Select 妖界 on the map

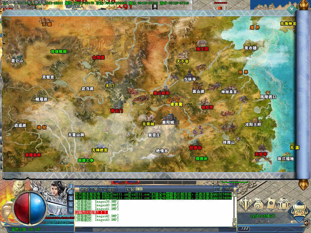pos(243,72)
